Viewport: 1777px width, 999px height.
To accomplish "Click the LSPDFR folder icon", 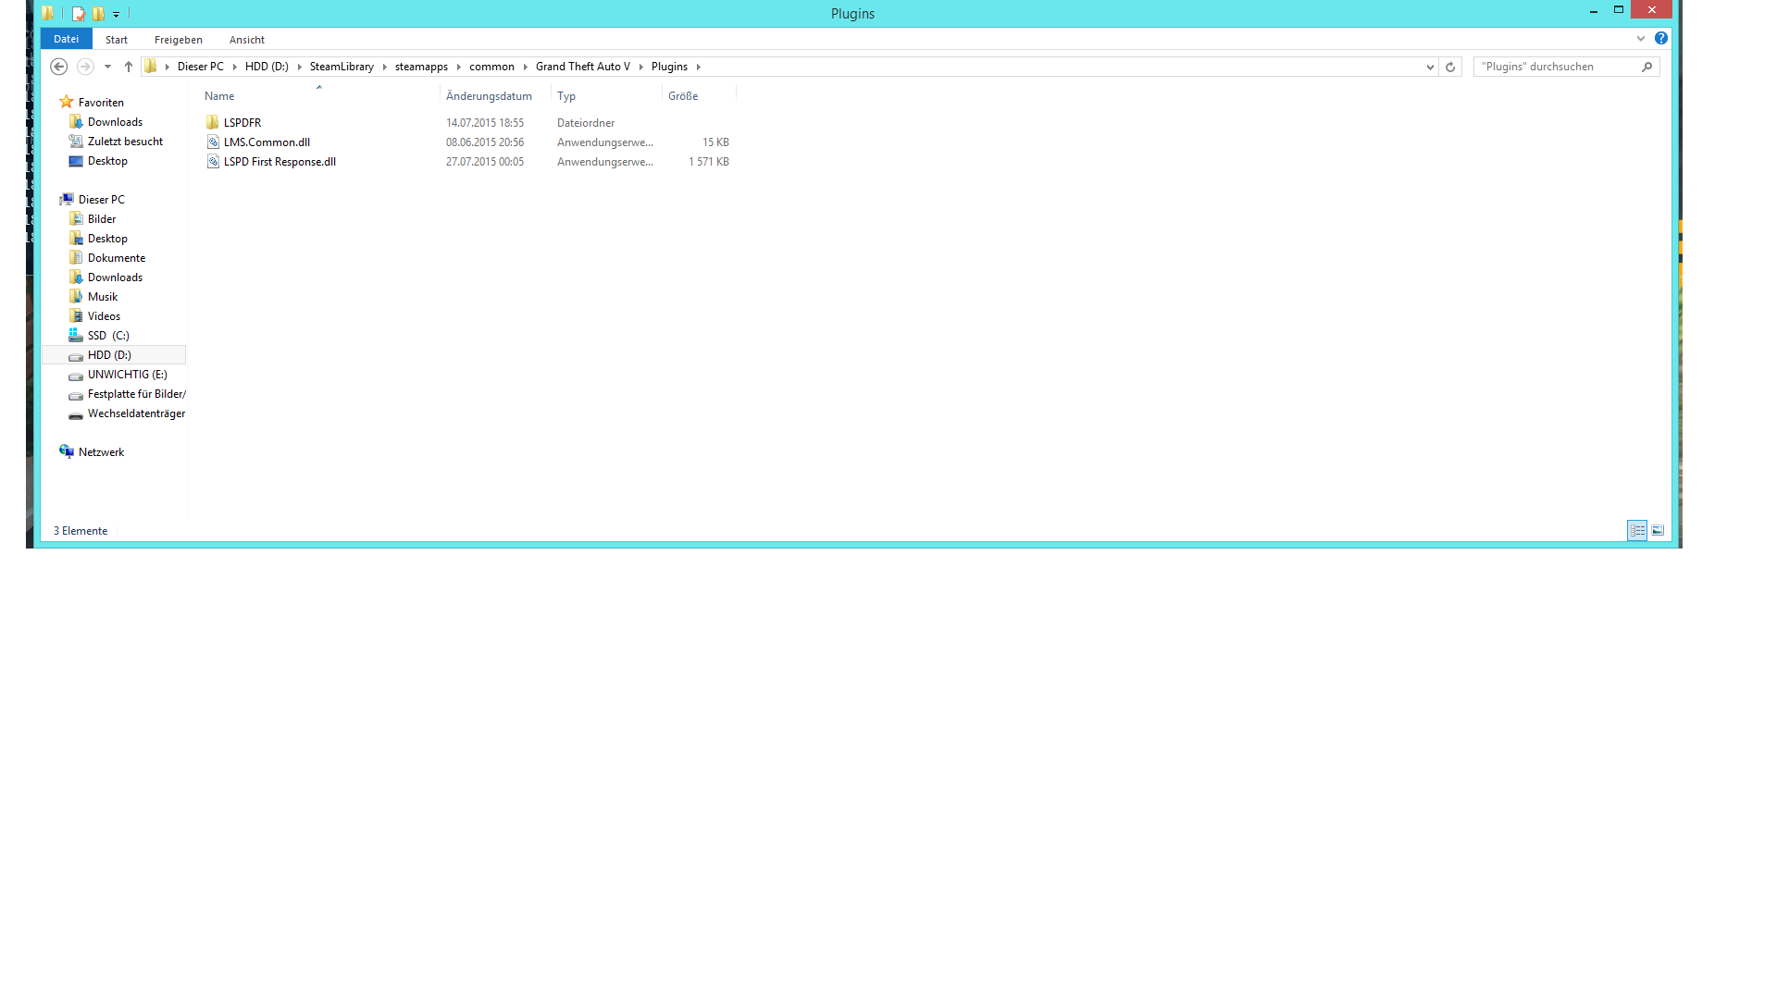I will pos(213,123).
